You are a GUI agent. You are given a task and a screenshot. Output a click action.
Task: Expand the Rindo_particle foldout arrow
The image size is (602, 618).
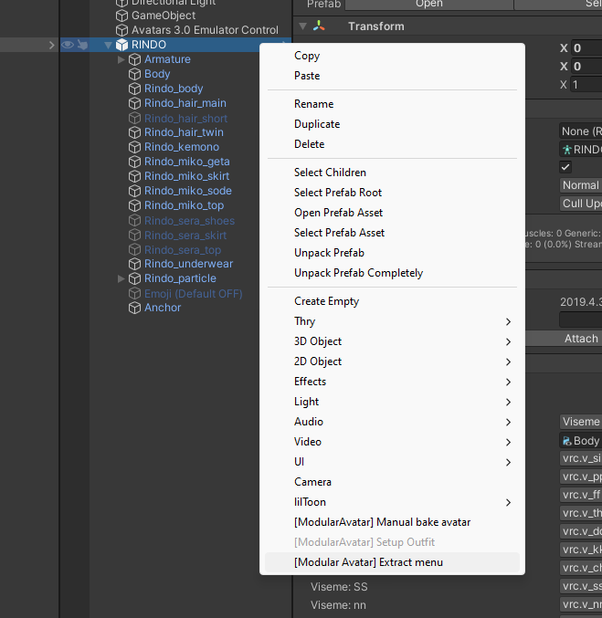click(x=121, y=278)
